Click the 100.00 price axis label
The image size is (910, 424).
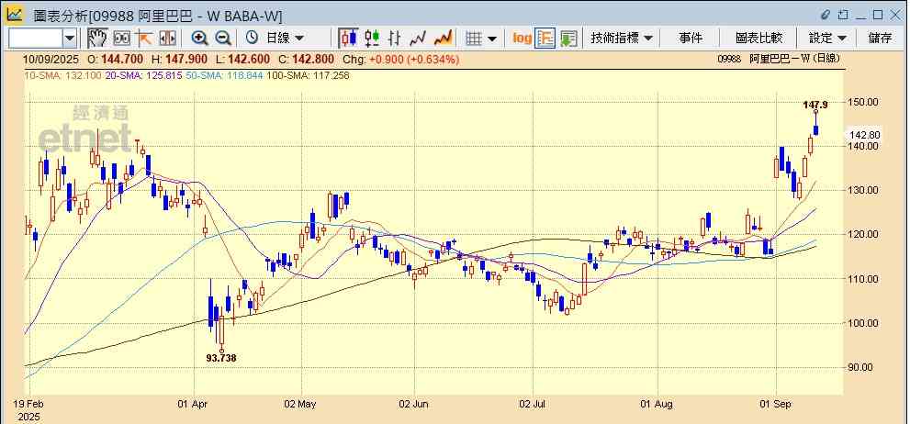tap(862, 322)
